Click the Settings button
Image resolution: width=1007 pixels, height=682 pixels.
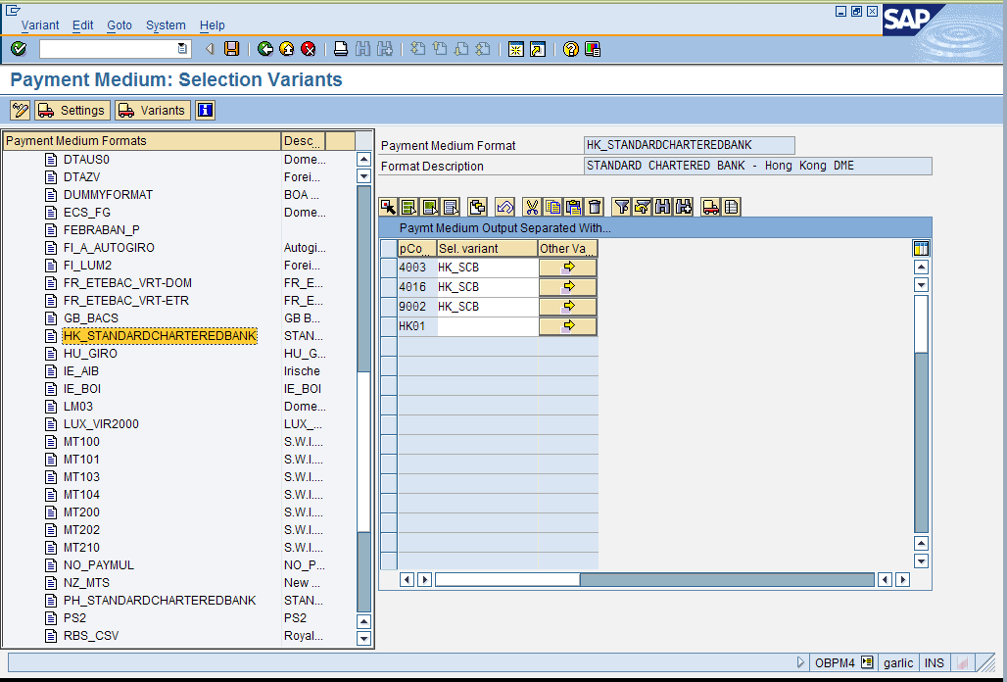point(72,110)
